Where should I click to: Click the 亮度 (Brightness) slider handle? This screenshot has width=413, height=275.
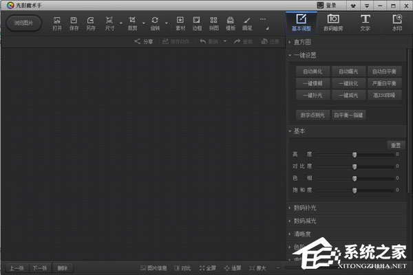point(354,155)
